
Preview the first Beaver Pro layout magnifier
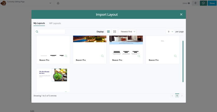tap(66, 56)
